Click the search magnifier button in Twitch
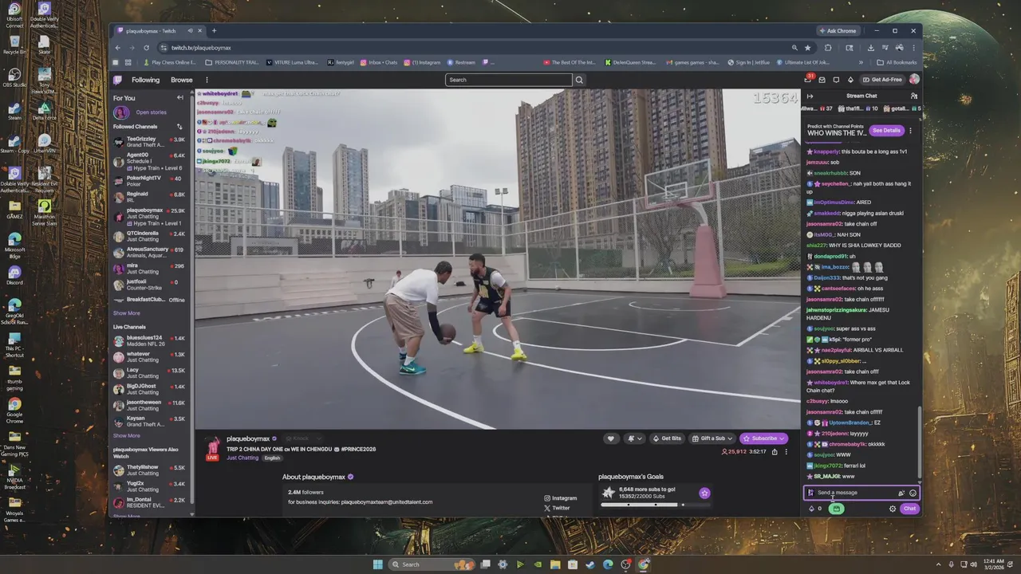The height and width of the screenshot is (574, 1021). [579, 80]
